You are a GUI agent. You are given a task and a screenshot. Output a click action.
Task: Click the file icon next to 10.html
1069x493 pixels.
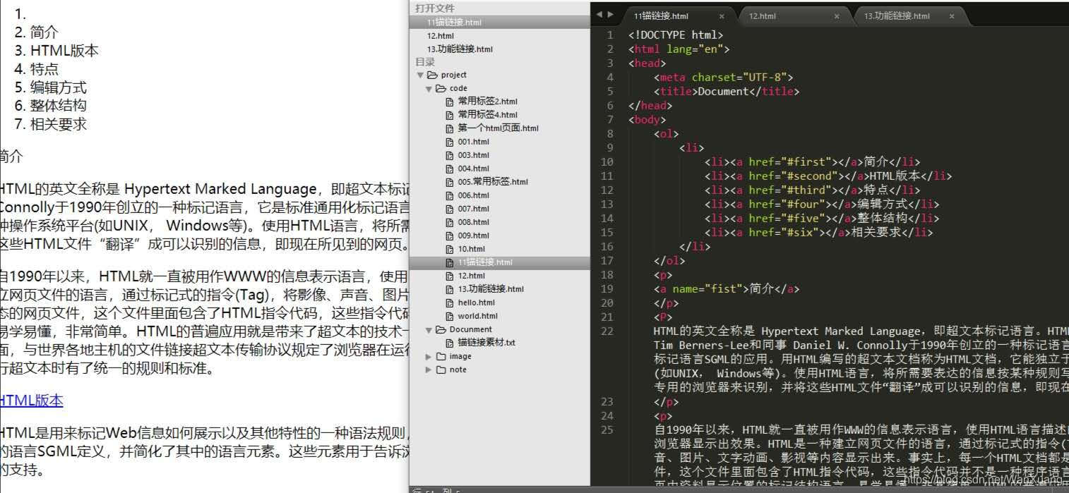(x=450, y=249)
